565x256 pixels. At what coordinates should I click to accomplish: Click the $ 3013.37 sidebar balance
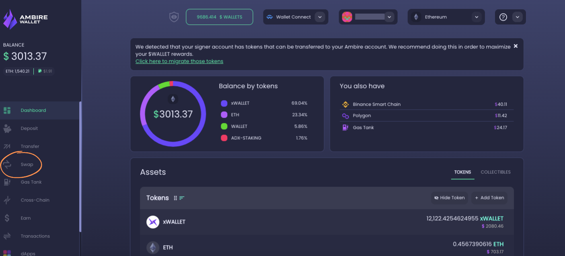[x=25, y=56]
